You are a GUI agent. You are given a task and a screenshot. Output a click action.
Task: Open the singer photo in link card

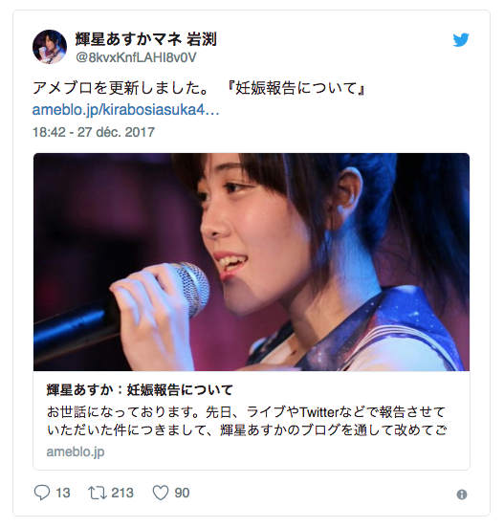pos(252,262)
